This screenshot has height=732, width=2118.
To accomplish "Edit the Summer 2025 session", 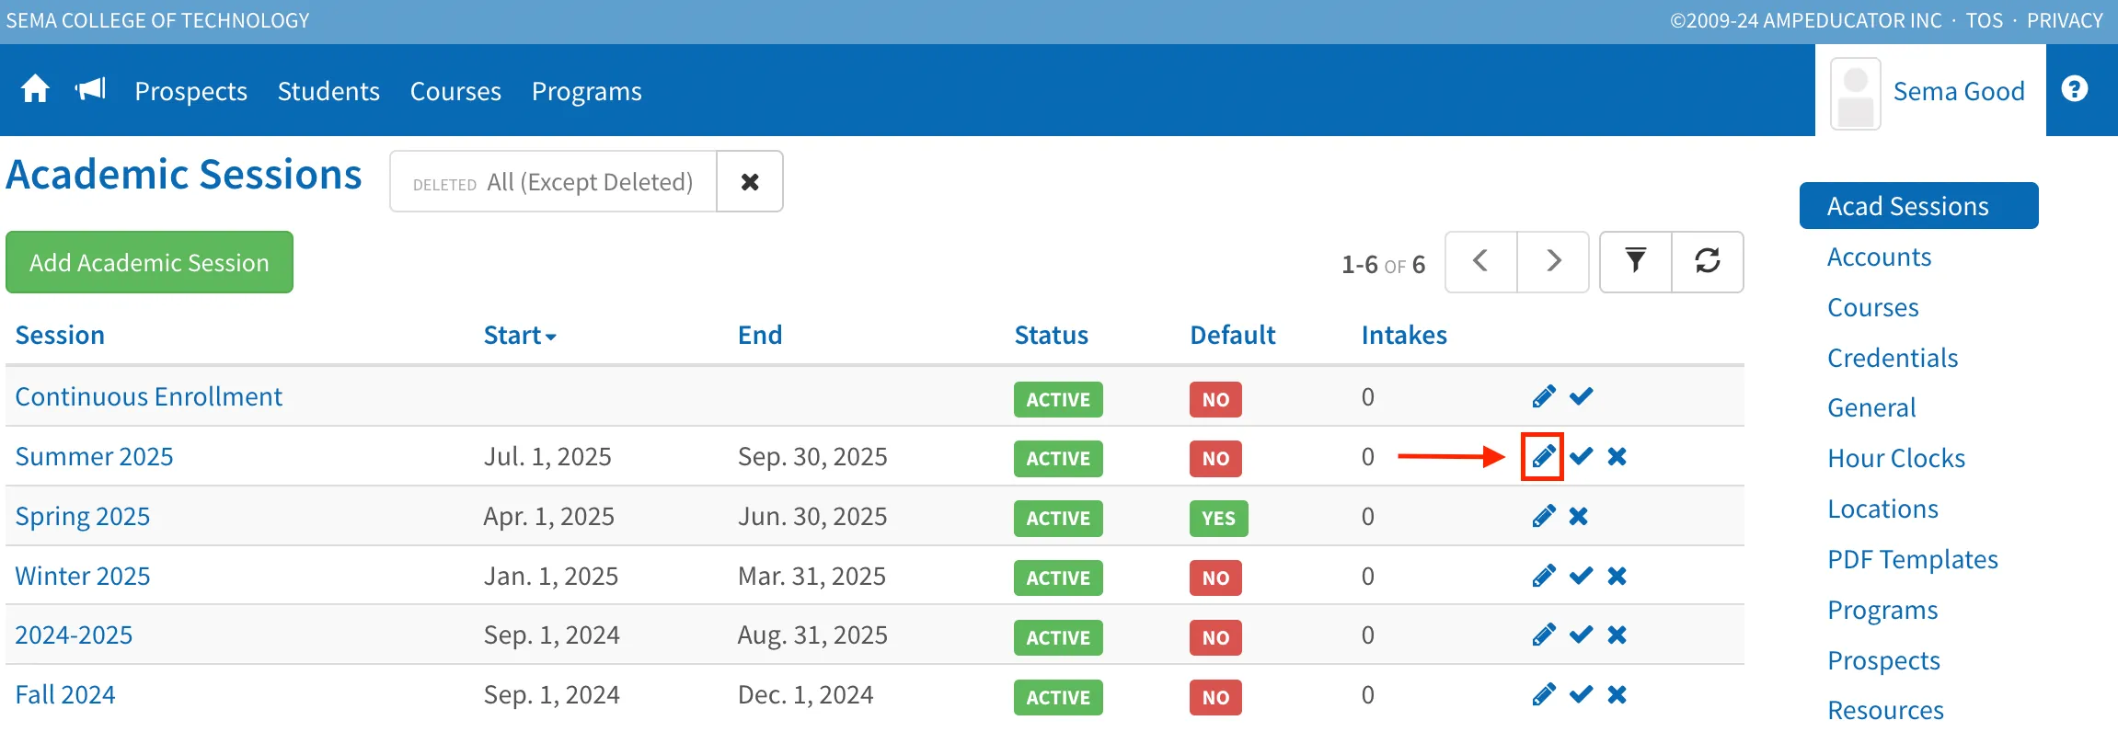I will click(x=1543, y=456).
